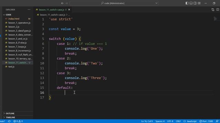
Task: Minimize the VS Code window
Action: coord(206,3)
